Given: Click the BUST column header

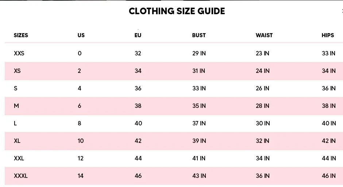Looking at the screenshot, I should 199,35.
